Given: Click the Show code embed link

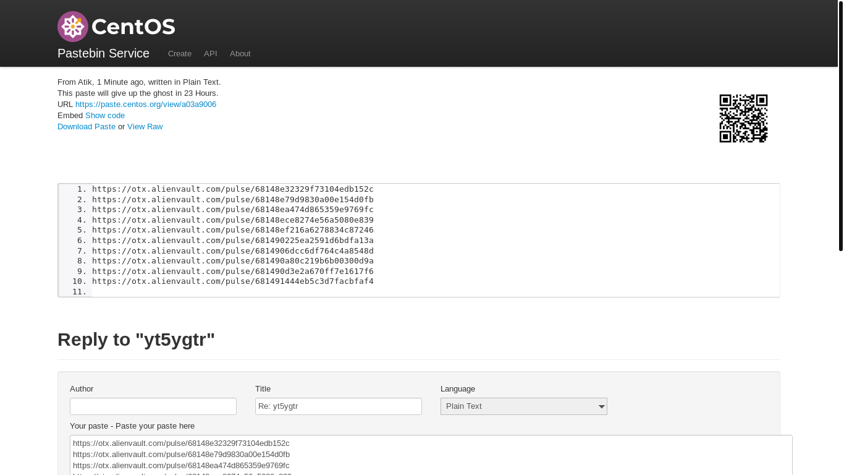Looking at the screenshot, I should (105, 116).
